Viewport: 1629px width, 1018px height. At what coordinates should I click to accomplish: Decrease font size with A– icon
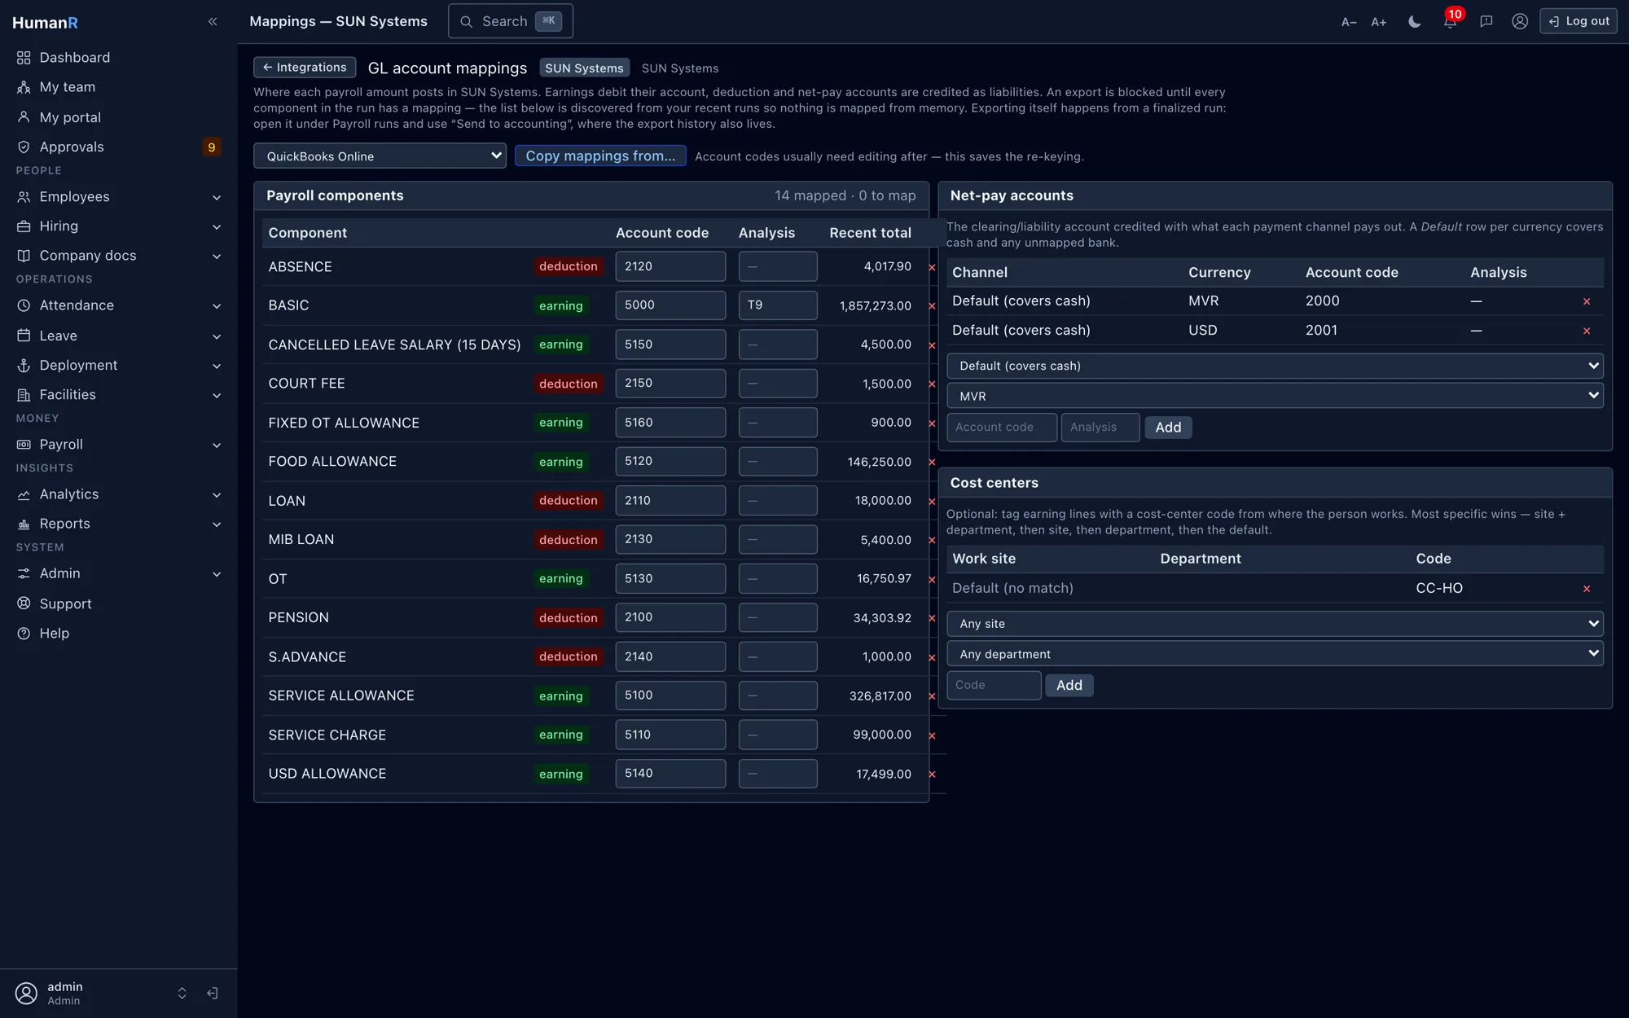tap(1349, 22)
